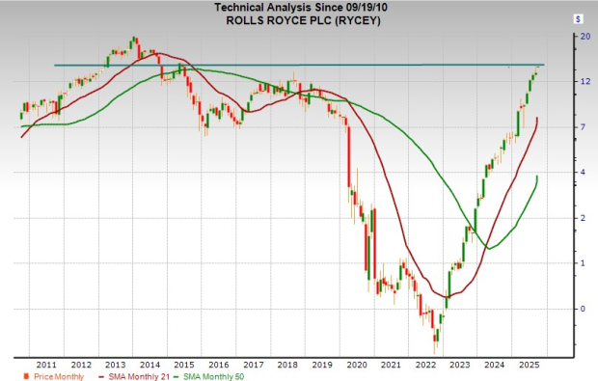
Task: Click the 12 price axis label
Action: click(585, 81)
